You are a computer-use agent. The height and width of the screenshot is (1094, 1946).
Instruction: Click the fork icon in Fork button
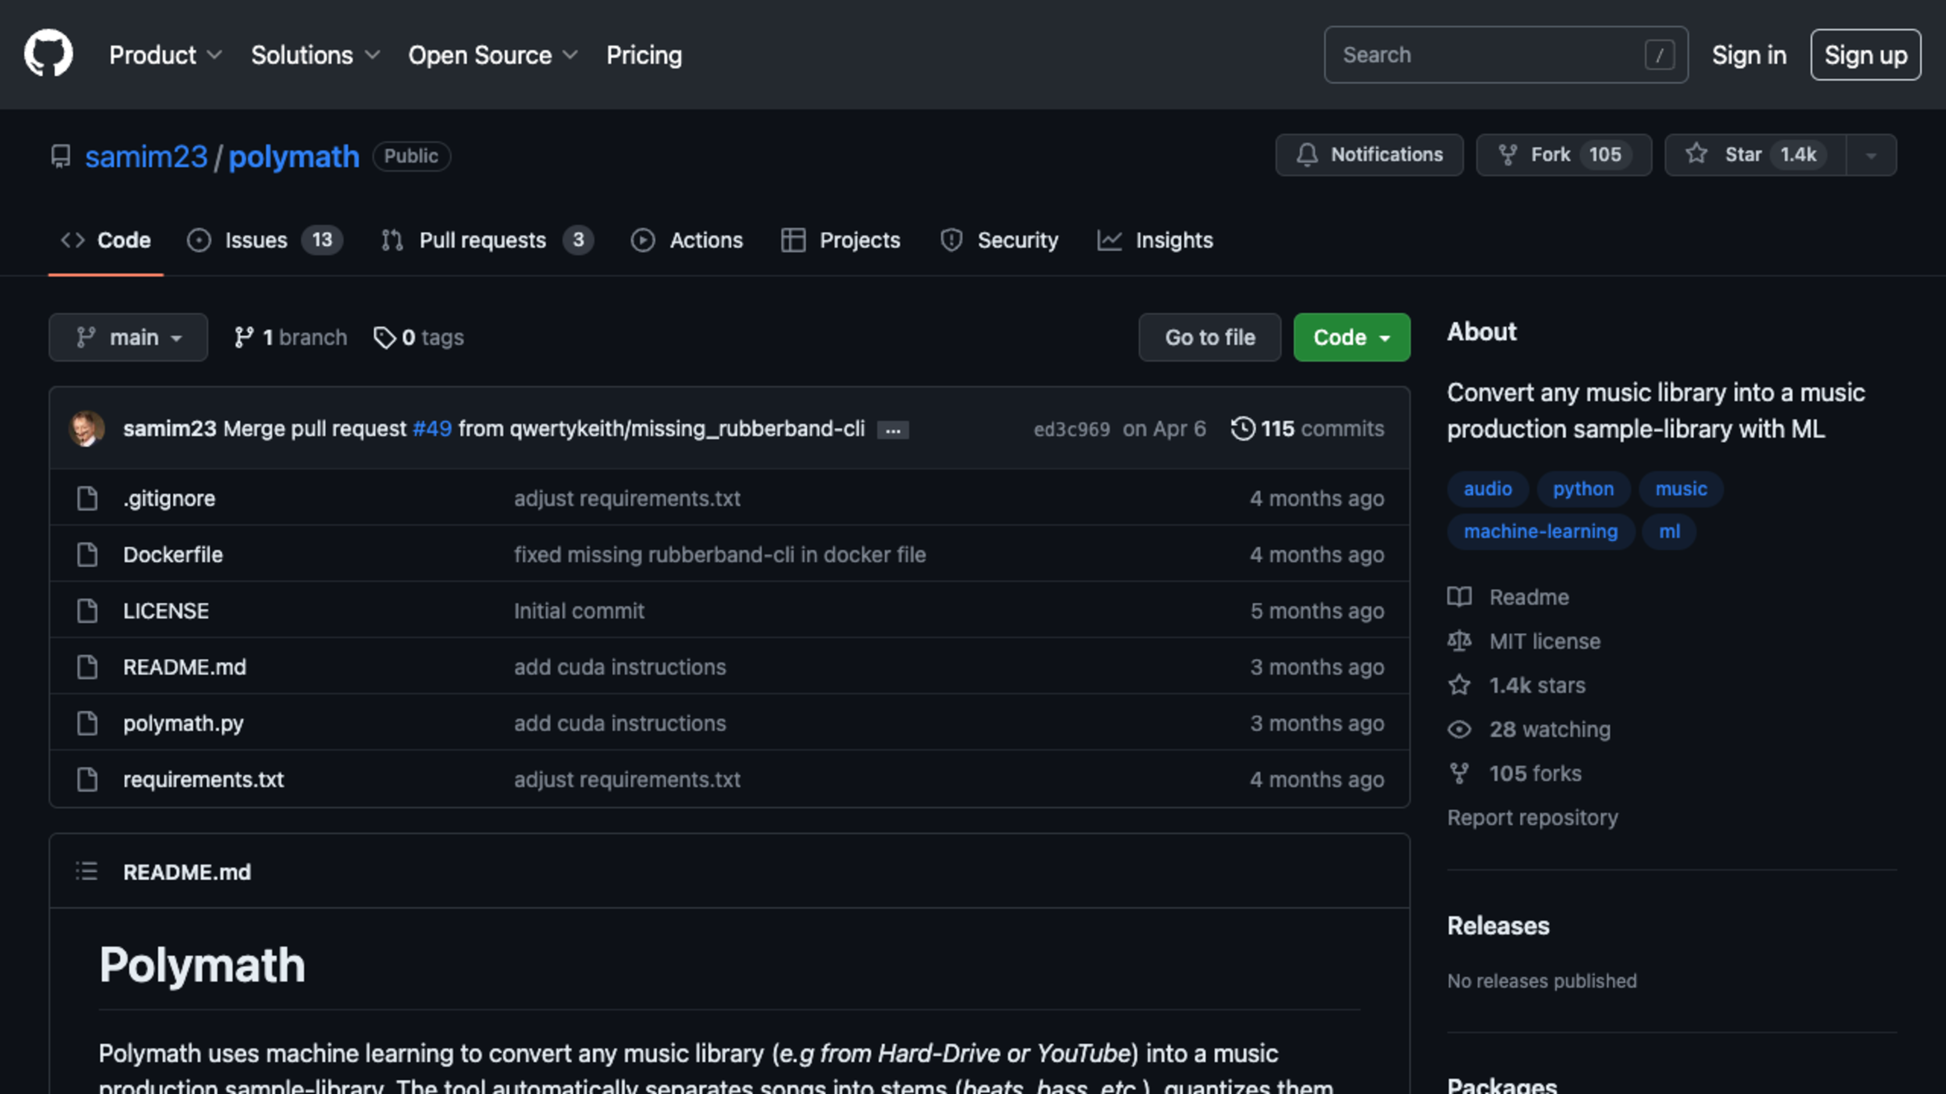[1507, 155]
